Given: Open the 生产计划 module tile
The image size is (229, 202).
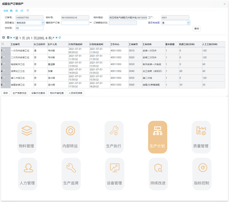Looking at the screenshot, I should (x=158, y=137).
